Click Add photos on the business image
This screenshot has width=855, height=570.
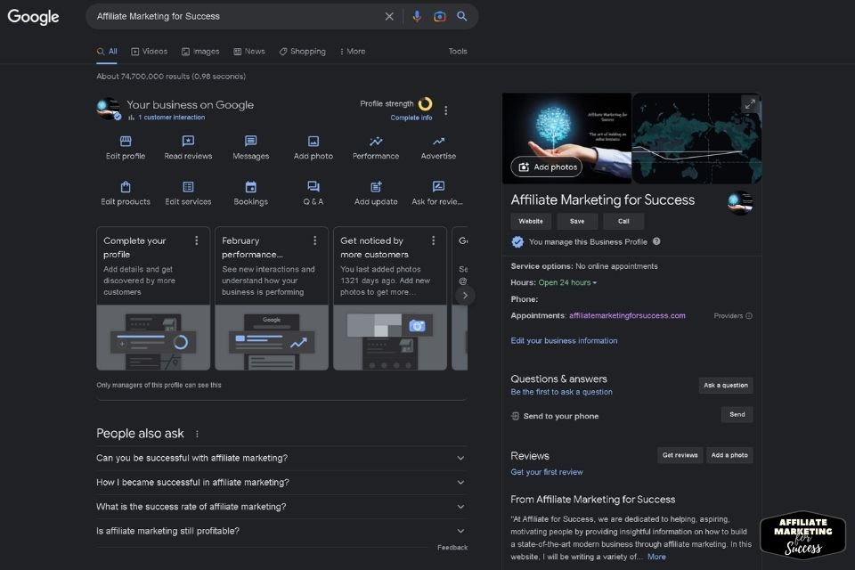[x=546, y=167]
